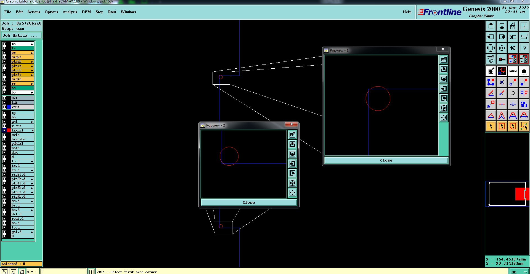This screenshot has height=274, width=530.
Task: Click the dimension spacing tool icon
Action: click(513, 104)
